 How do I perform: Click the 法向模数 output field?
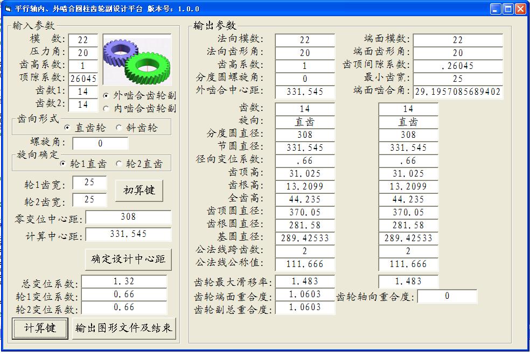click(x=305, y=40)
